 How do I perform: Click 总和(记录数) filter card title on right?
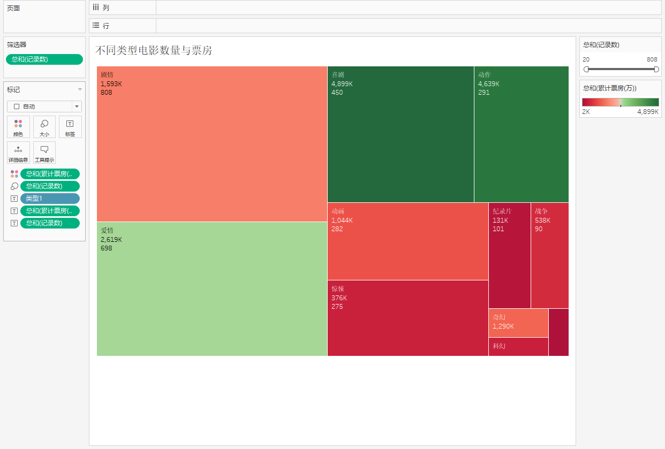tap(601, 45)
